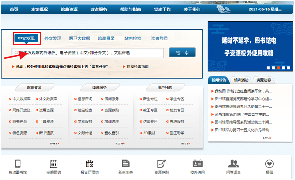Switch to the 外文发现 search tab
The width and height of the screenshot is (295, 180).
[x=53, y=38]
